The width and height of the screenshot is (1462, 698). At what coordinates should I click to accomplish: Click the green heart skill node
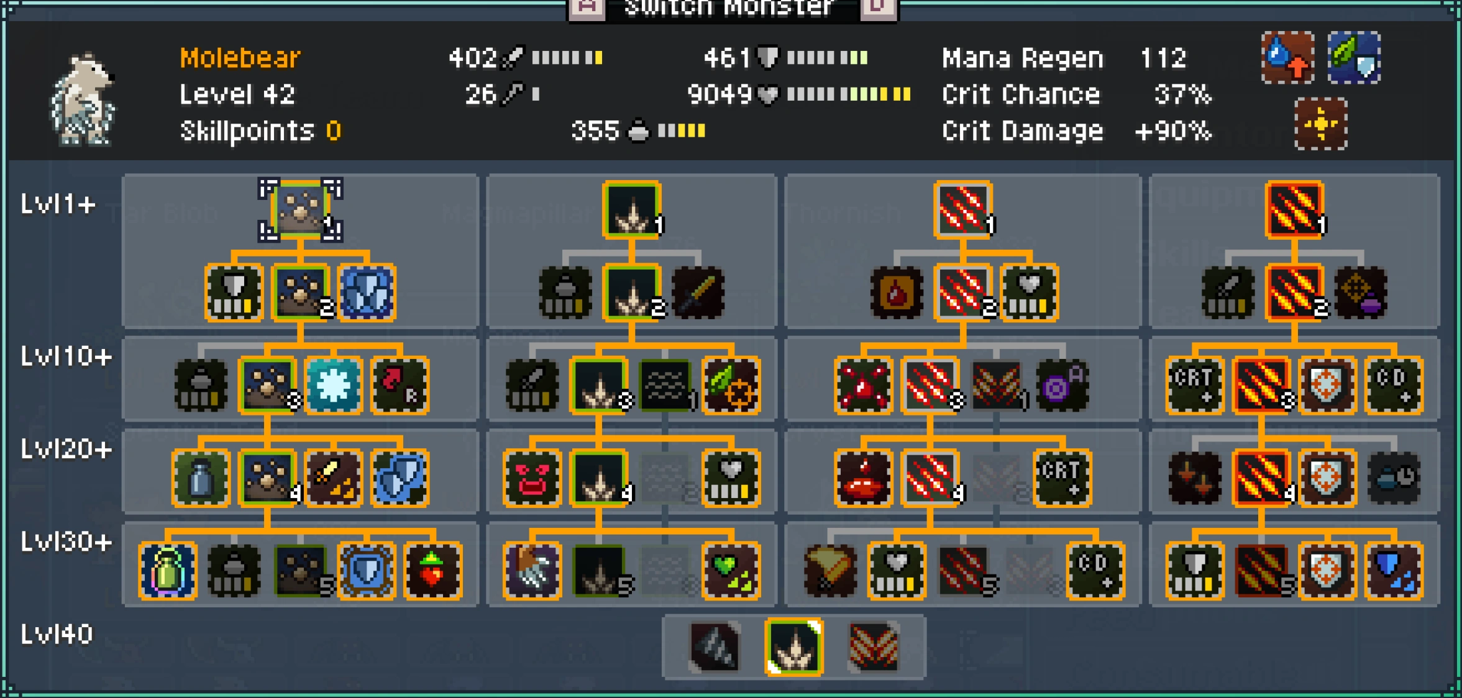coord(731,571)
